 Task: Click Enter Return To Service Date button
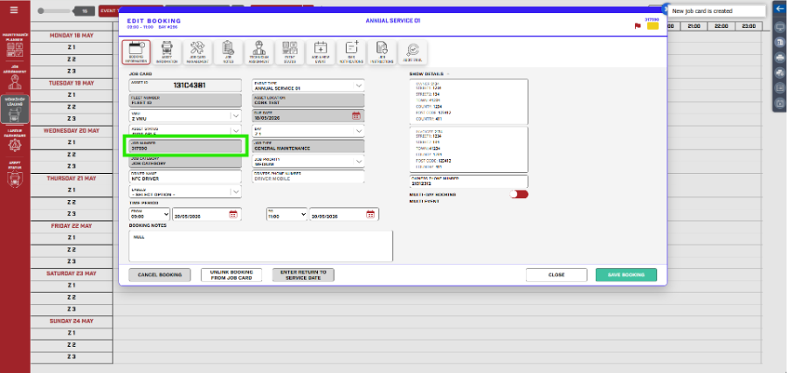click(303, 275)
